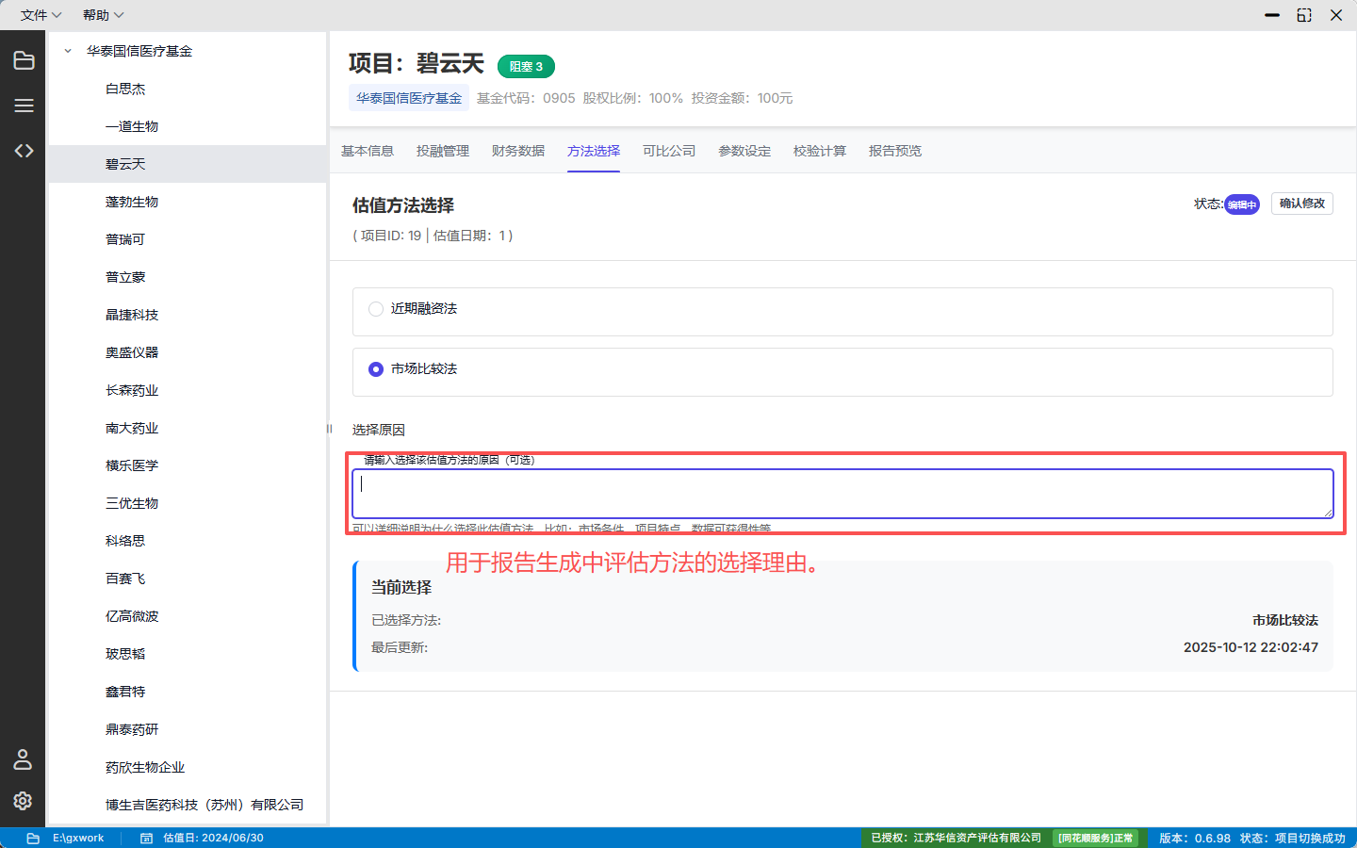The height and width of the screenshot is (848, 1357).
Task: Open the user account sidebar icon
Action: click(23, 759)
